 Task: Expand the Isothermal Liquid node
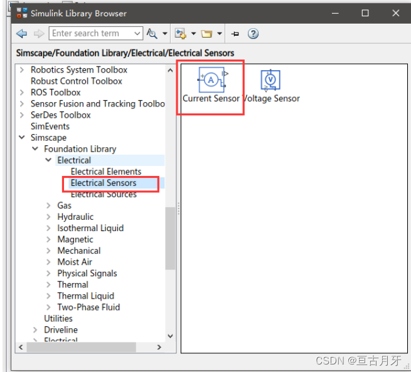pos(48,228)
